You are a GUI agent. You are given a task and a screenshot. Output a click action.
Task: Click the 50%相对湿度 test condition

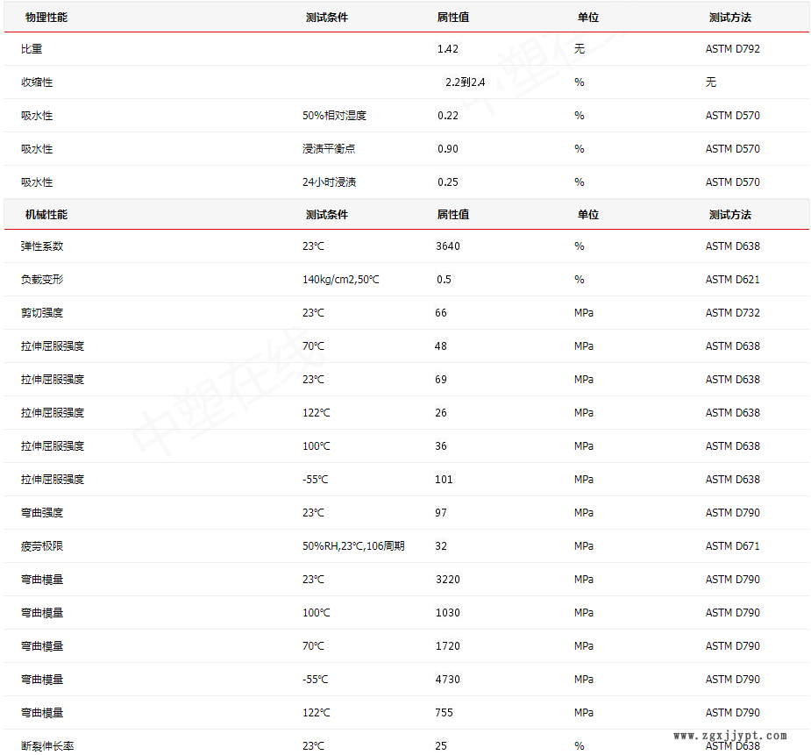coord(334,116)
